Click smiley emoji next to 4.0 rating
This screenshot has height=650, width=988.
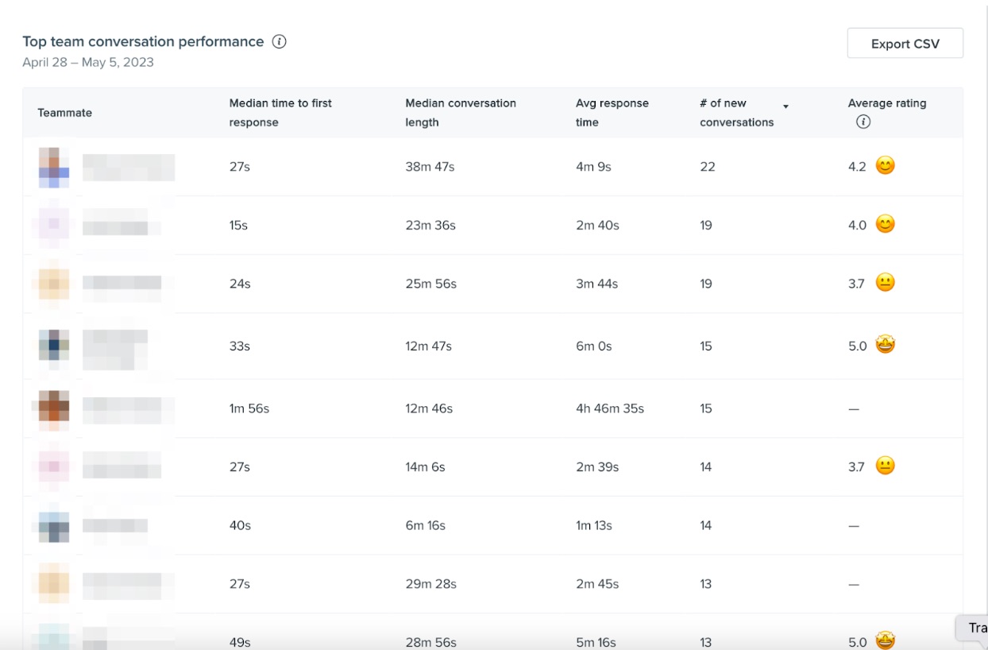885,225
